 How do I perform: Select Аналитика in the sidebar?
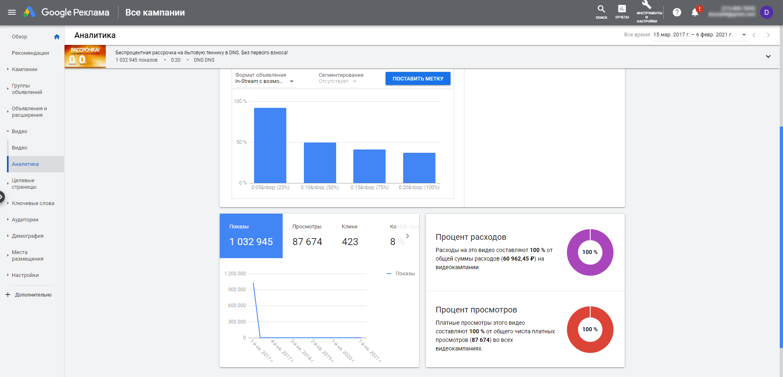[36, 164]
